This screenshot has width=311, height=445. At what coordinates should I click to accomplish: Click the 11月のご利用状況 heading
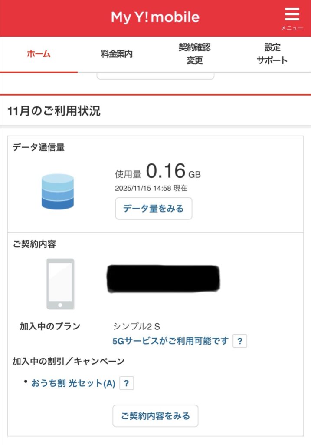pos(54,111)
